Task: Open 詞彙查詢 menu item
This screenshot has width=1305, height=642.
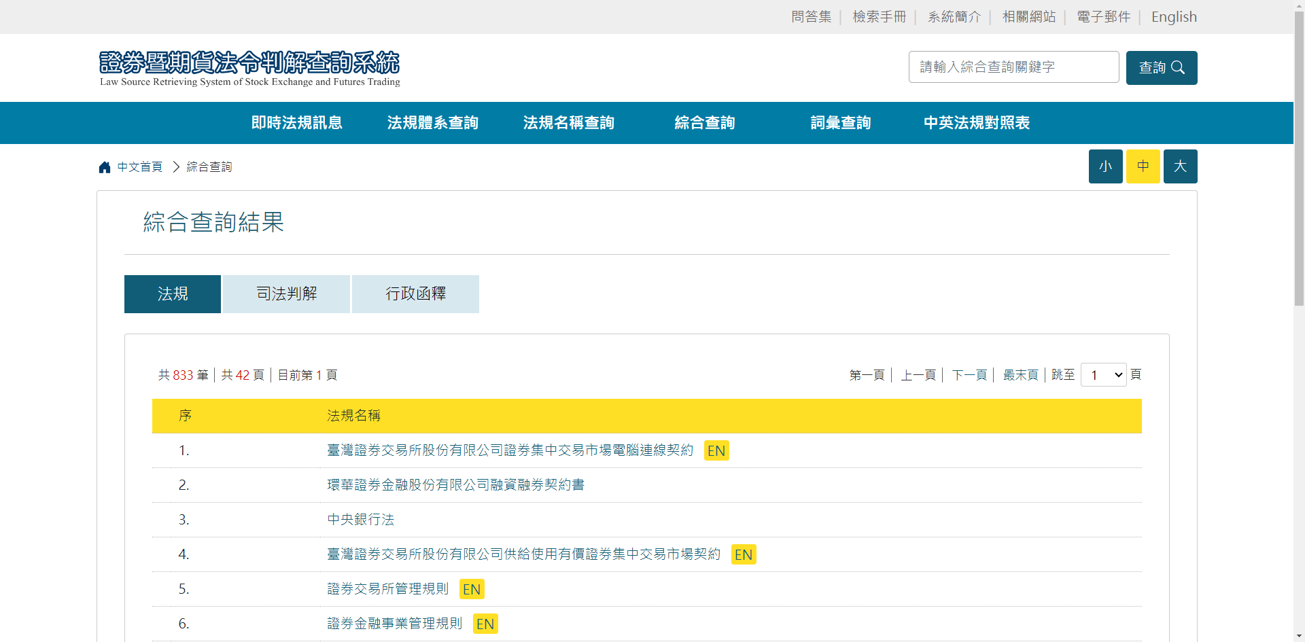Action: pyautogui.click(x=841, y=123)
